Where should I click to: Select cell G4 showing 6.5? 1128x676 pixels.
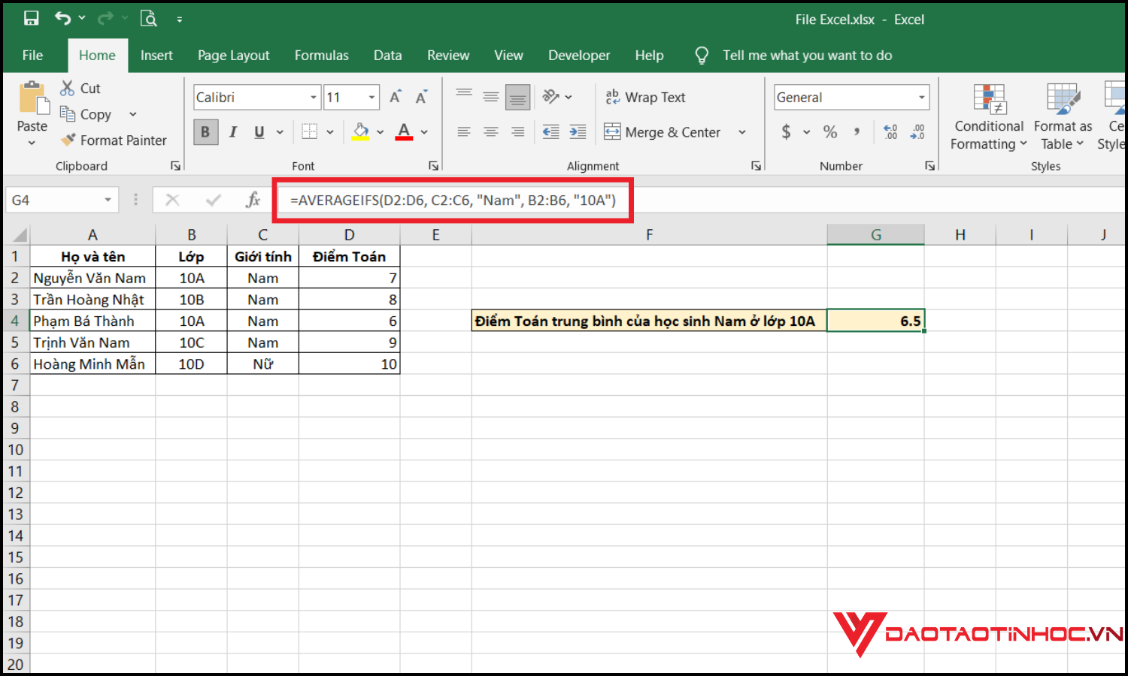[875, 321]
